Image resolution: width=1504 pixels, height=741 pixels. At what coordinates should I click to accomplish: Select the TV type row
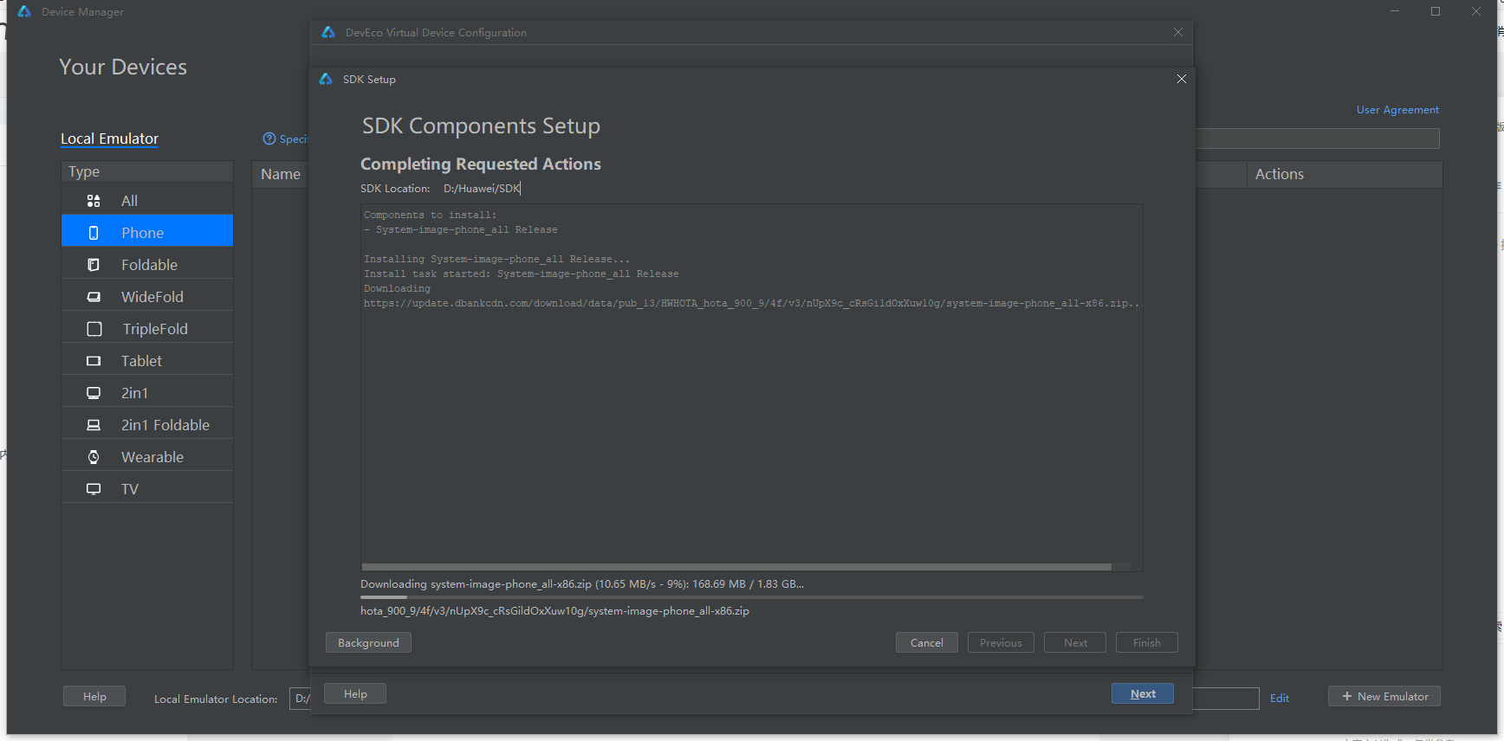pos(147,489)
